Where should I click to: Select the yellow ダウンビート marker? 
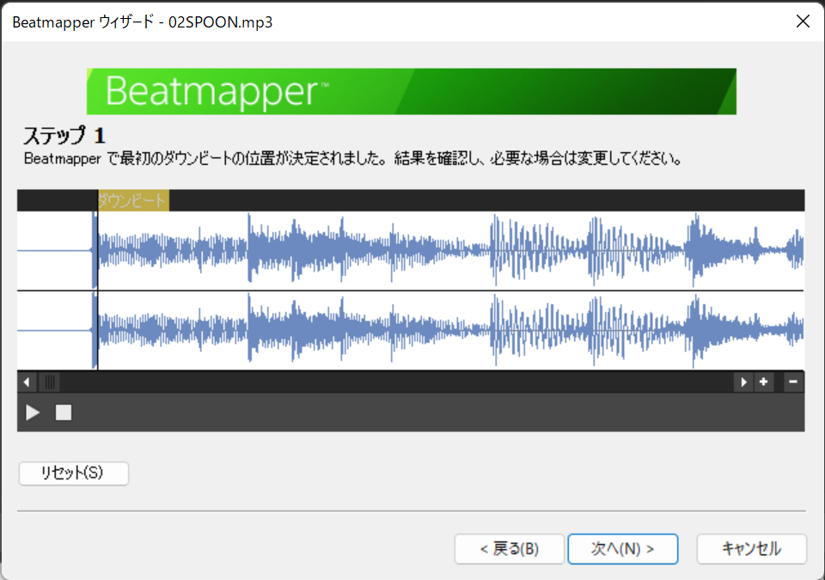[134, 200]
